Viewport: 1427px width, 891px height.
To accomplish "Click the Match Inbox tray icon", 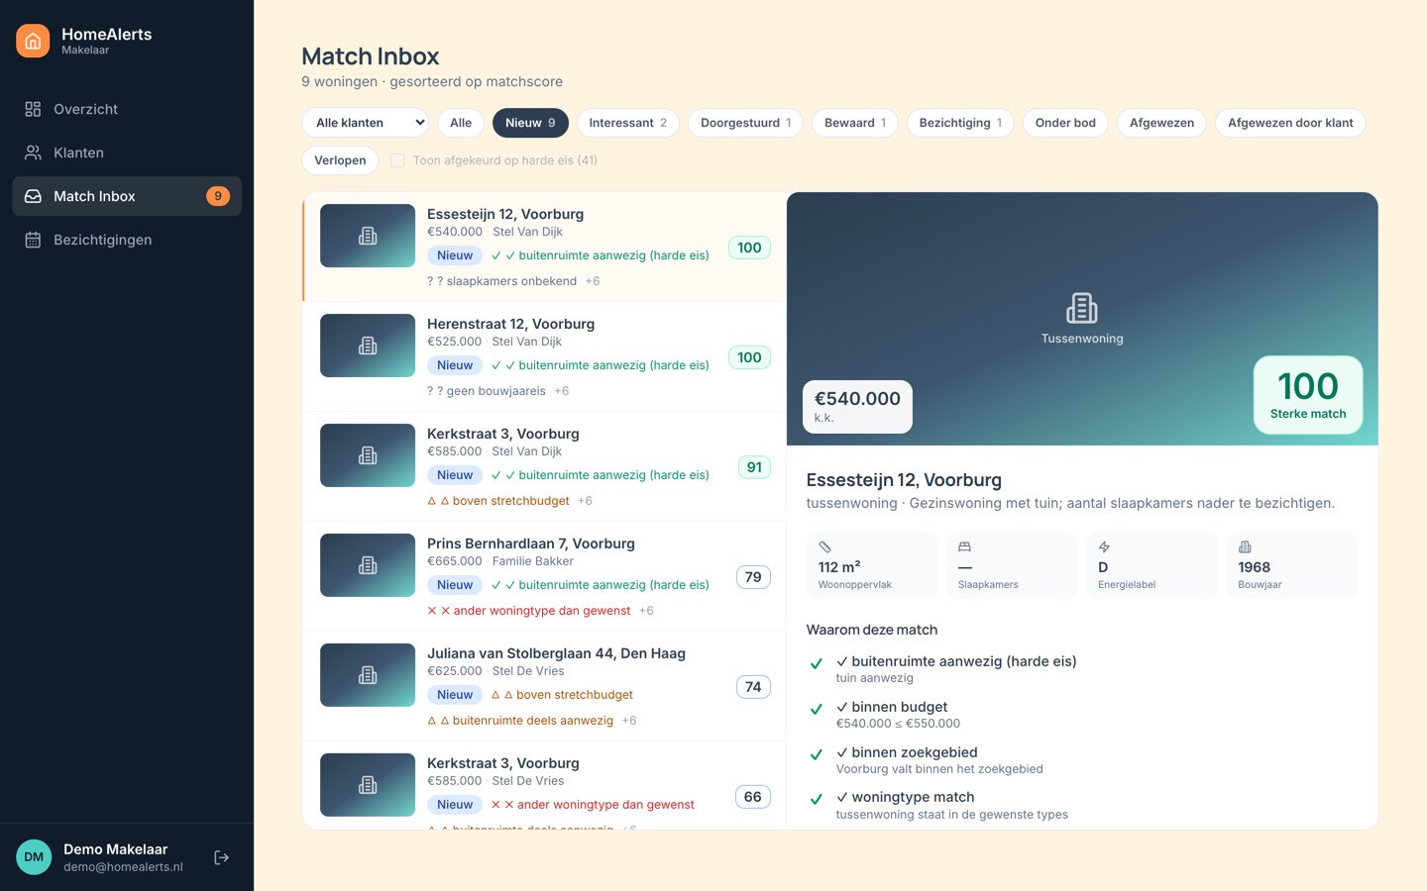I will pos(33,196).
